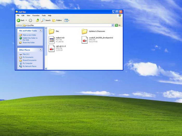Screen dimensions: 182x136
Task: Open the Back history dropdown arrow
Action: (26, 20)
